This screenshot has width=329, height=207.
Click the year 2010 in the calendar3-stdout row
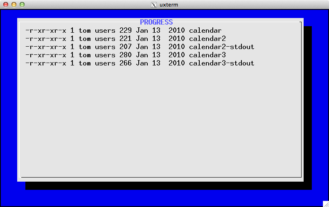[176, 63]
